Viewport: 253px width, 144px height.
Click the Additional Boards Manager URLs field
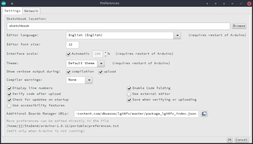pyautogui.click(x=136, y=114)
